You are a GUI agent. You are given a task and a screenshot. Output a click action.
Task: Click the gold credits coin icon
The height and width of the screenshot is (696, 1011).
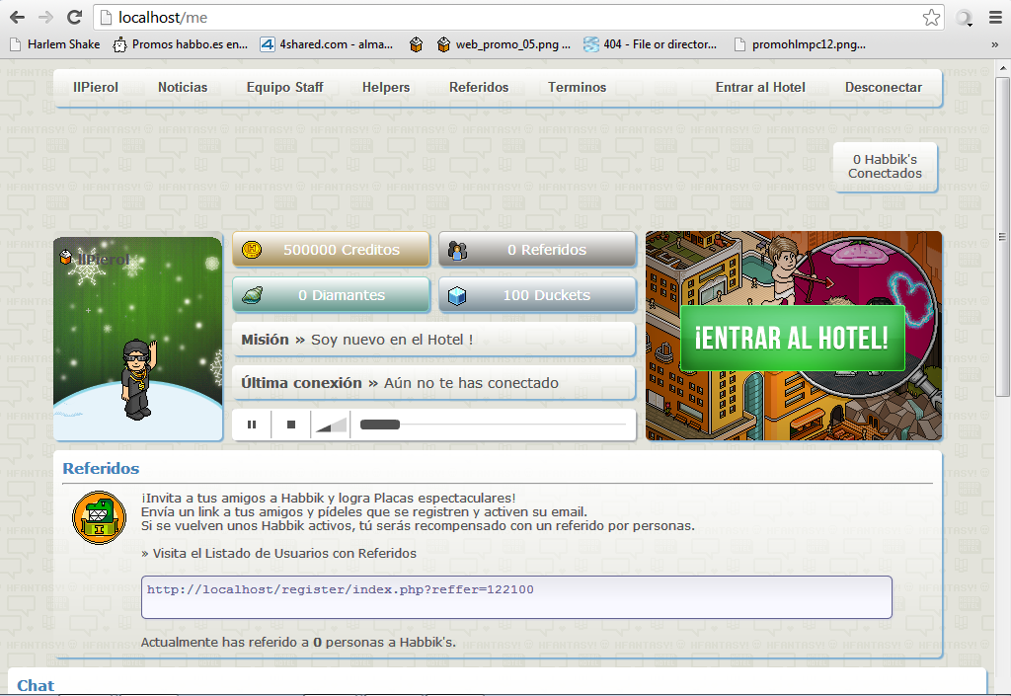pyautogui.click(x=252, y=250)
